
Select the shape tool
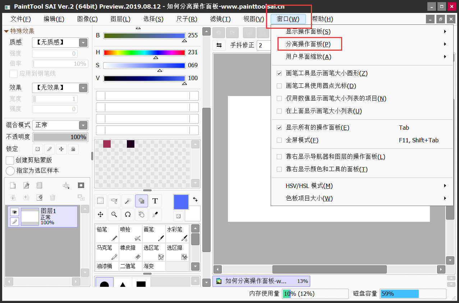142,201
